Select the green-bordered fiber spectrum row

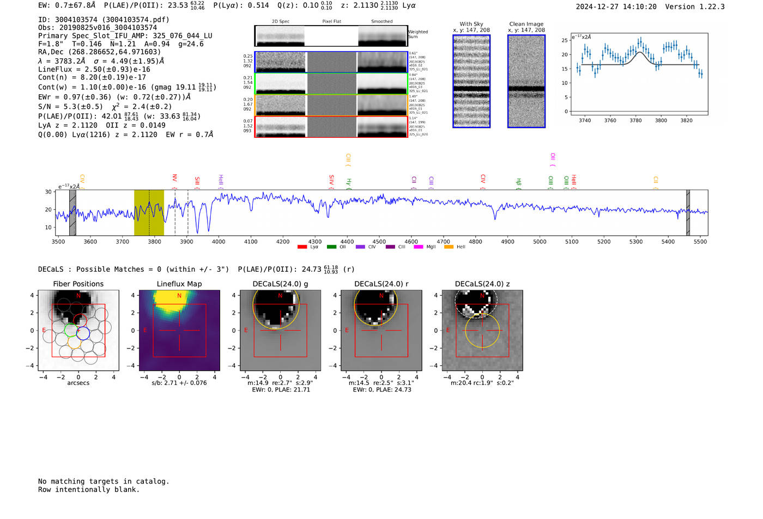coord(331,83)
